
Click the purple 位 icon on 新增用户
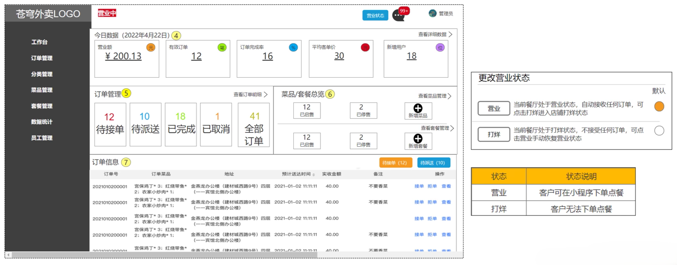[440, 48]
